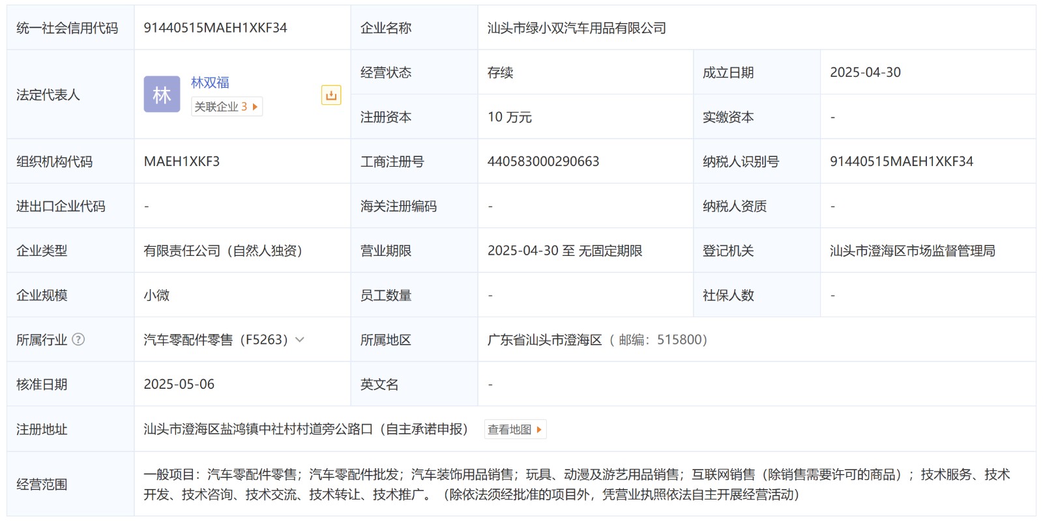Click the orange export icon beside 林双福

click(x=331, y=95)
